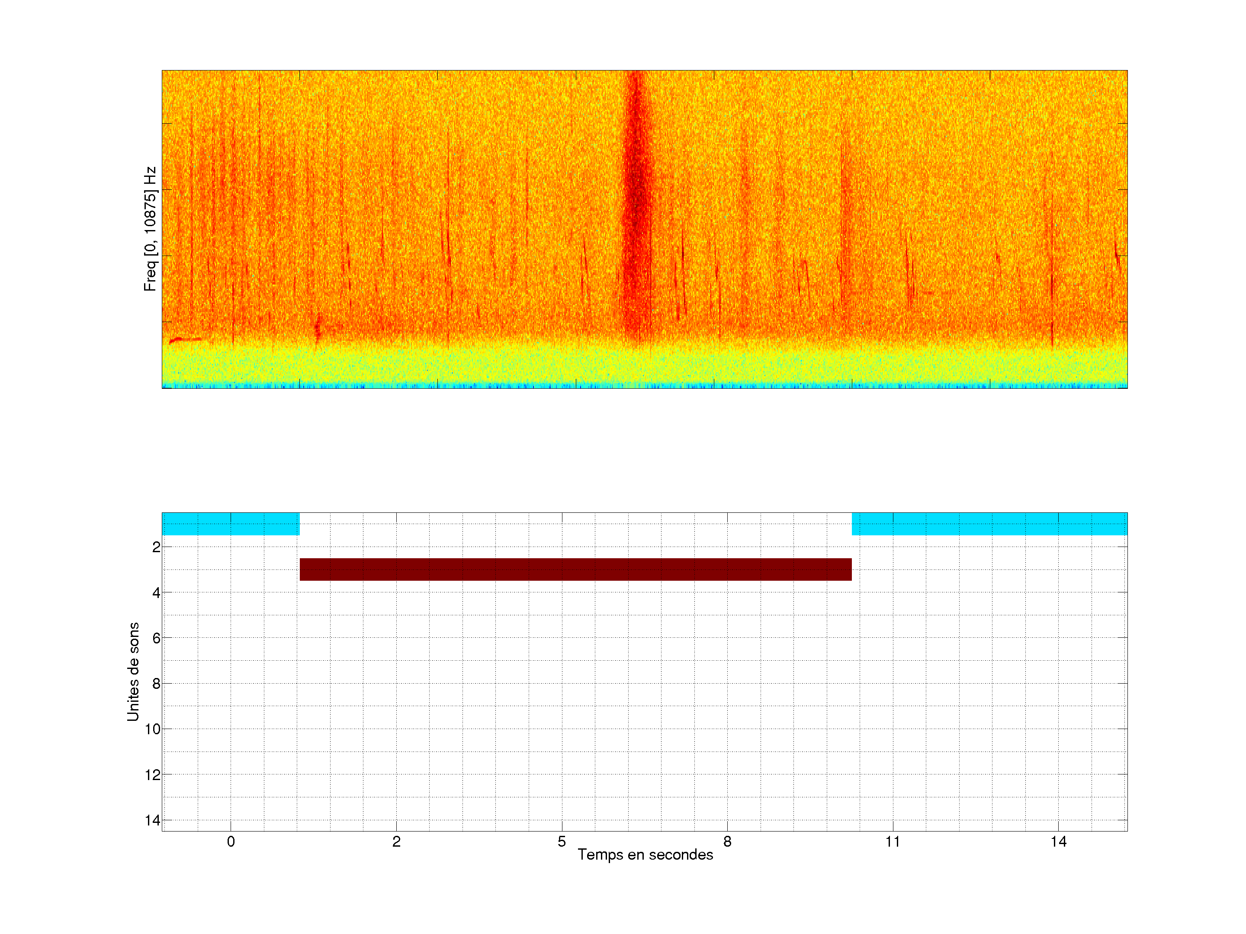The width and height of the screenshot is (1246, 934).
Task: Click the 'Temps en secondes' axis label
Action: coord(645,854)
